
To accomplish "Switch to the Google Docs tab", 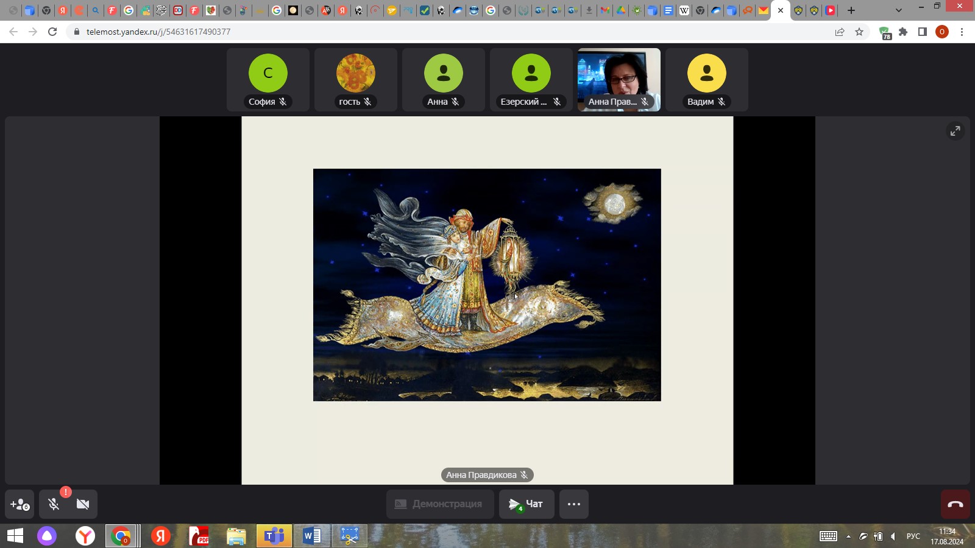I will coord(668,10).
